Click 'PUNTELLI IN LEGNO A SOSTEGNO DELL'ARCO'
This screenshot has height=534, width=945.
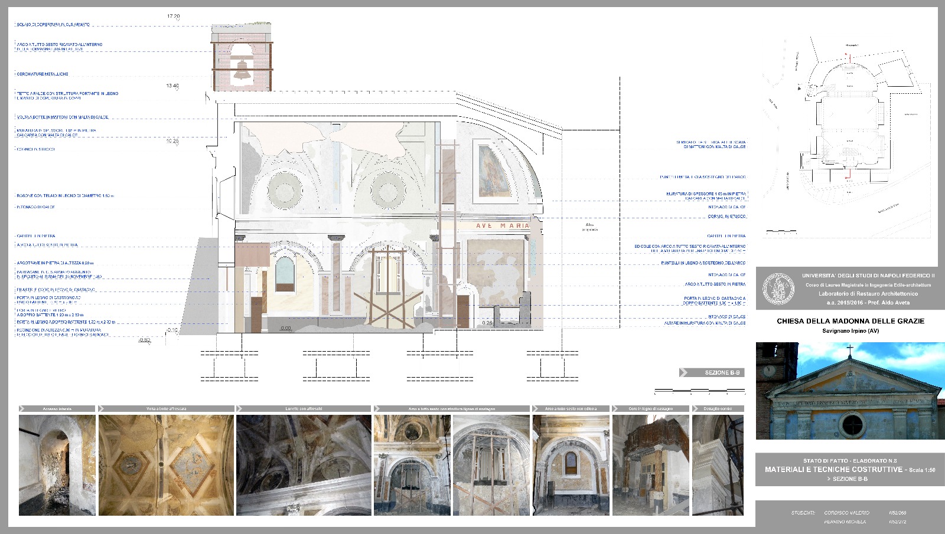pos(702,263)
